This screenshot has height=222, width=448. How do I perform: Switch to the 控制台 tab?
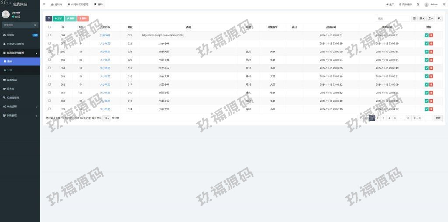tap(56, 4)
